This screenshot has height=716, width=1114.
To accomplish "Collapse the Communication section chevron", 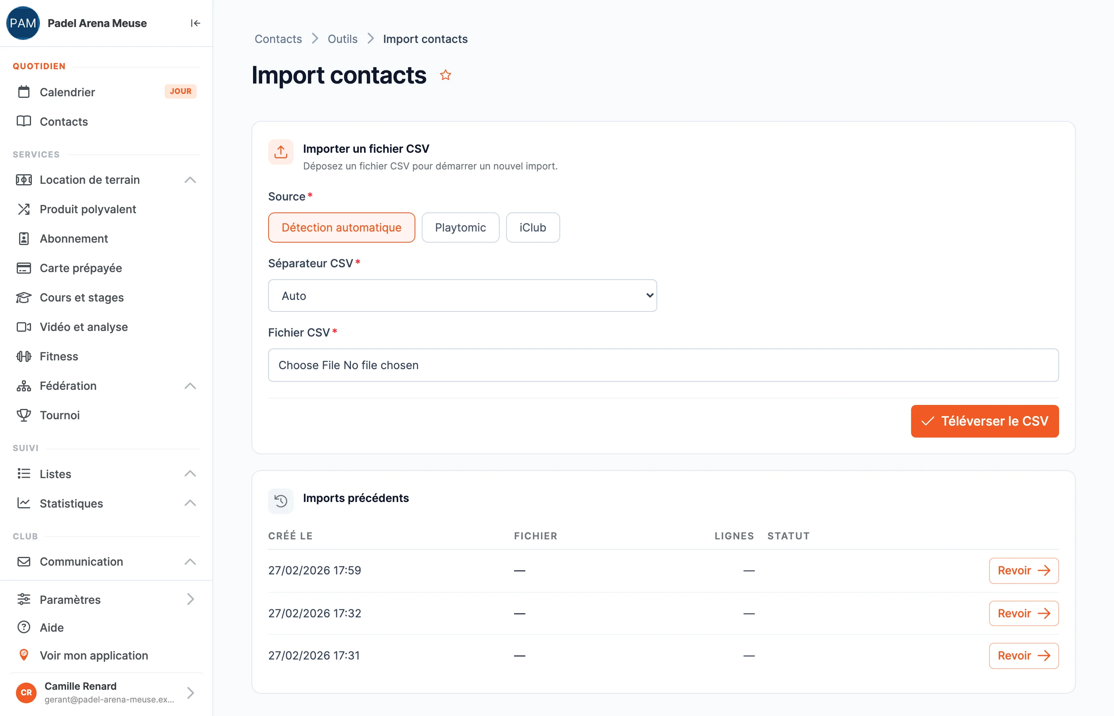I will tap(190, 561).
